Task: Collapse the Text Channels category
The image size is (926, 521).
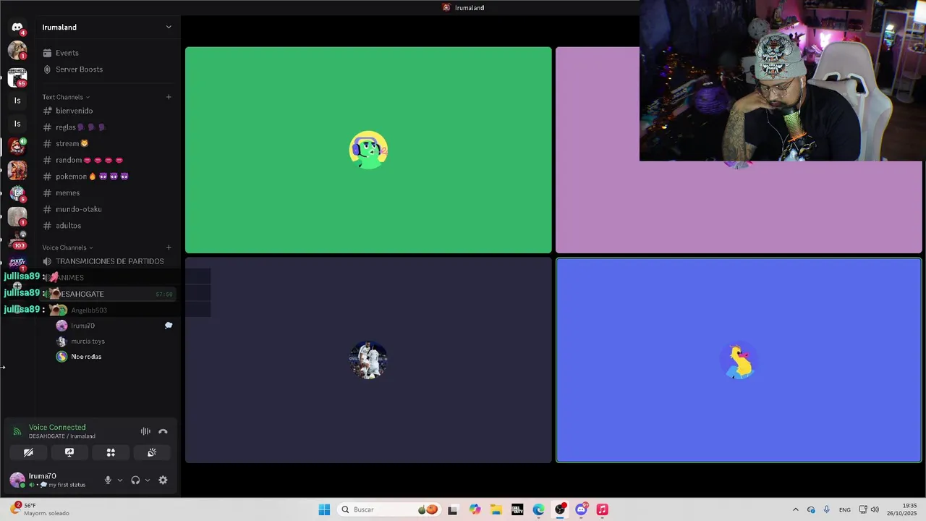Action: [66, 97]
